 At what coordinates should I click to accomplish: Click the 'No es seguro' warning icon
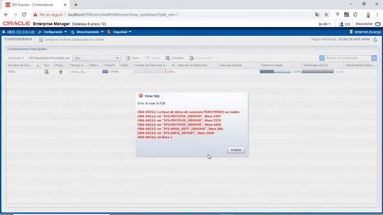[x=35, y=14]
